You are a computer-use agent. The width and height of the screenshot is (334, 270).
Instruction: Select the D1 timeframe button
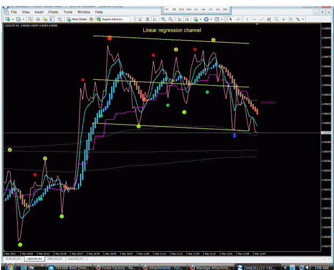click(x=211, y=10)
